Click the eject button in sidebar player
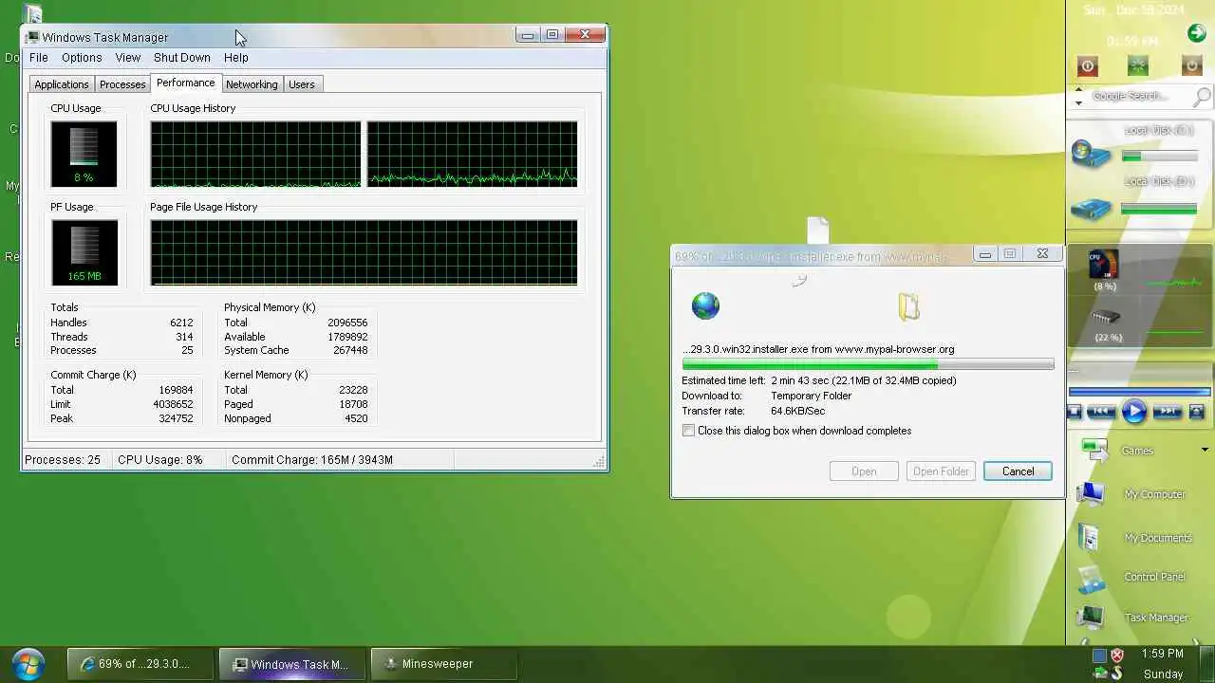The image size is (1215, 683). coord(1196,412)
